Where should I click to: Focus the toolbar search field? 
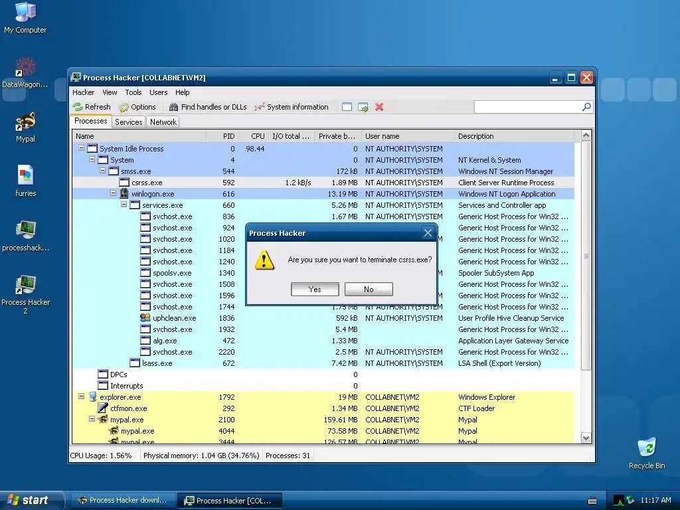point(528,107)
